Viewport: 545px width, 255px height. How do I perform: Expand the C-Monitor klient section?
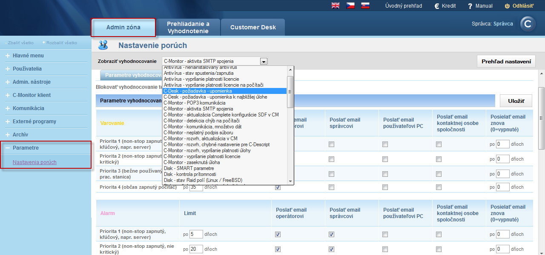[x=8, y=95]
